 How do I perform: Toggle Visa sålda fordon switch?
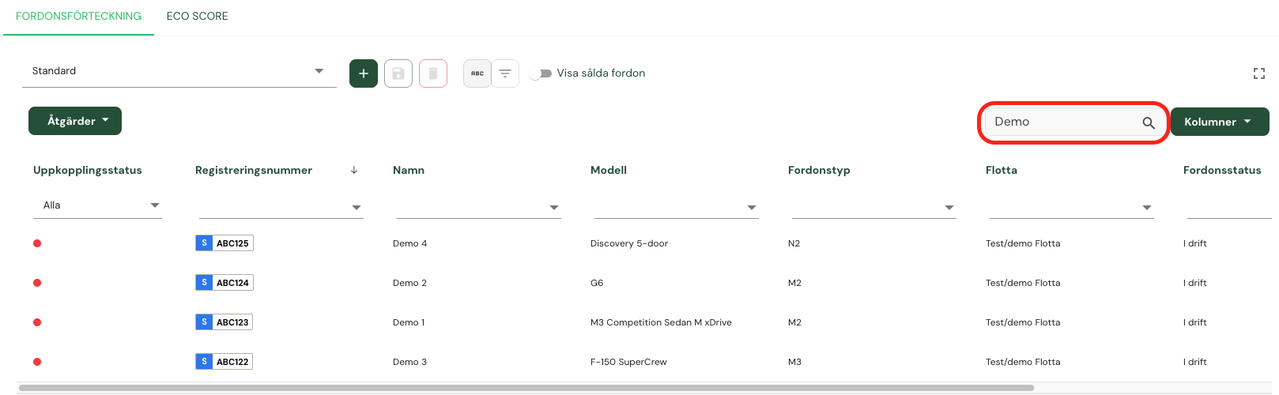pos(541,73)
